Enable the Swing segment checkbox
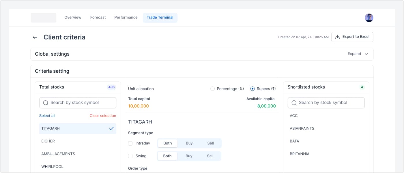Image resolution: width=404 pixels, height=173 pixels. point(130,156)
